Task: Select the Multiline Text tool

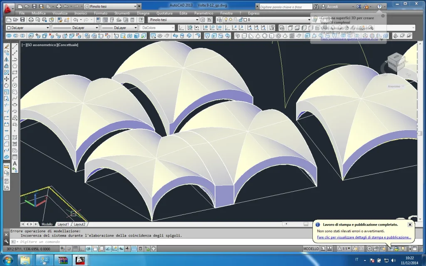Action: [15, 164]
